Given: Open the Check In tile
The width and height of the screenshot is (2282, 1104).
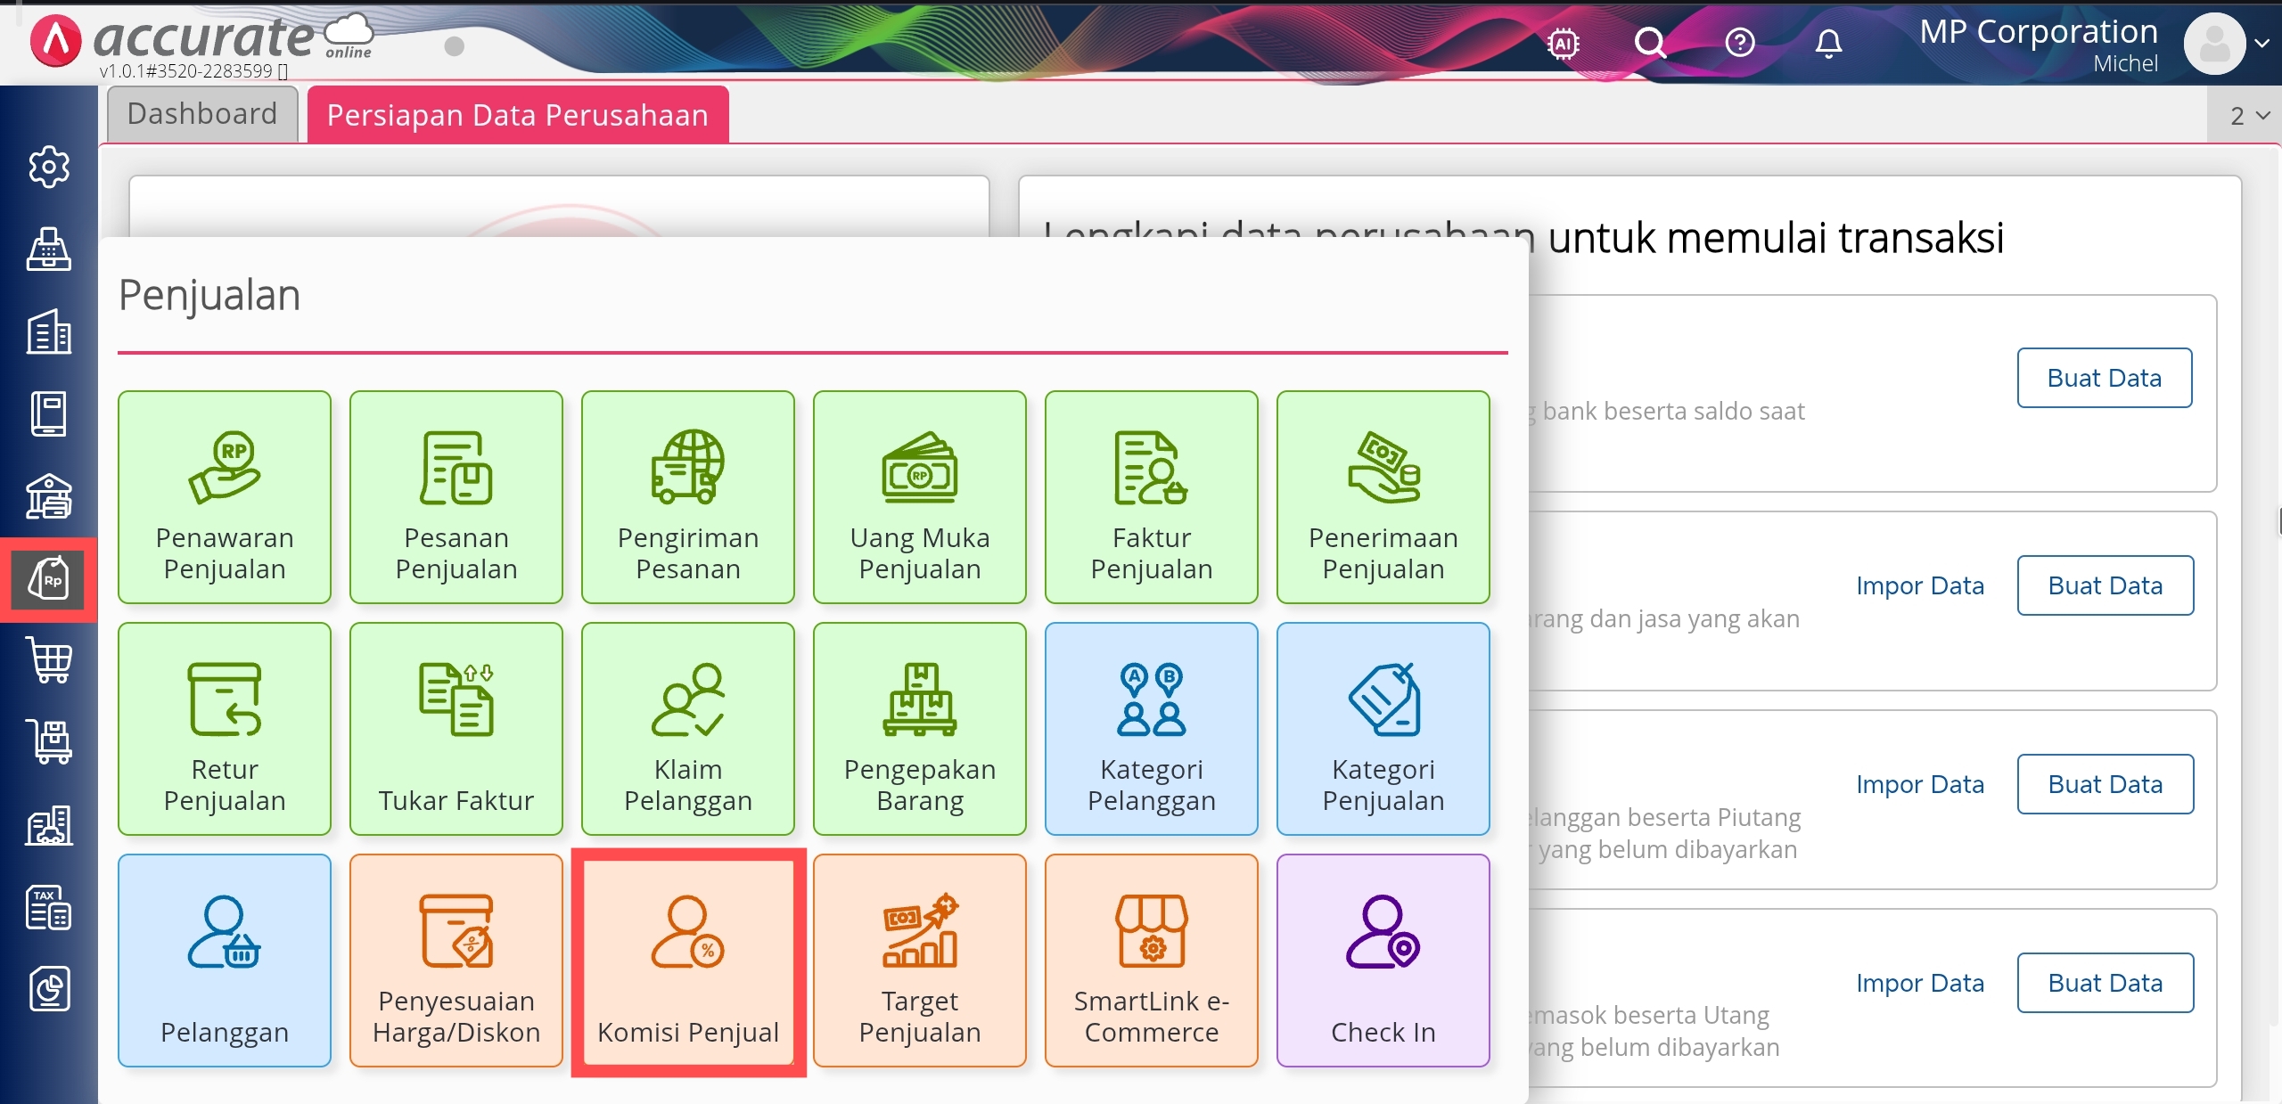Looking at the screenshot, I should coord(1383,961).
